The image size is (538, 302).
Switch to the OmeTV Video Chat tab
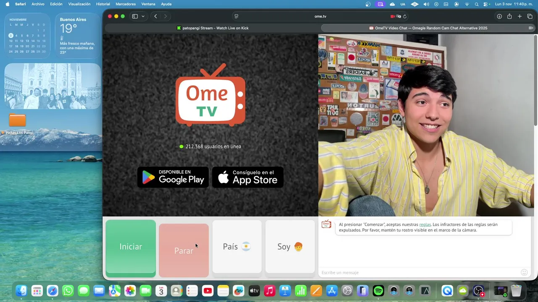click(428, 28)
